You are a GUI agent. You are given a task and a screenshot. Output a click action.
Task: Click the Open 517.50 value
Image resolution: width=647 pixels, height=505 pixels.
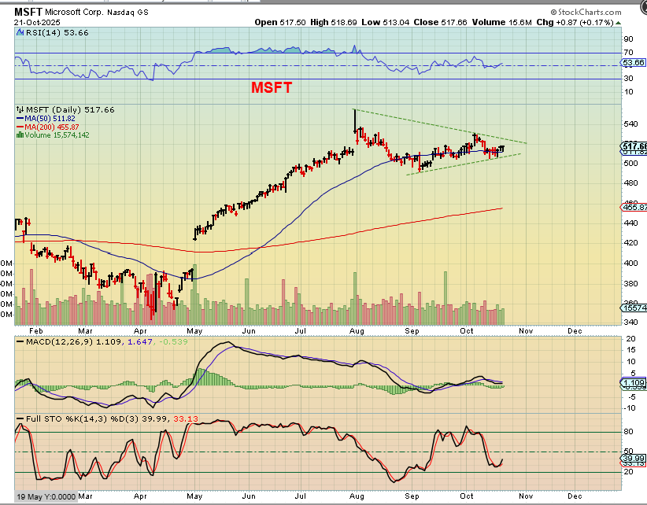click(280, 22)
